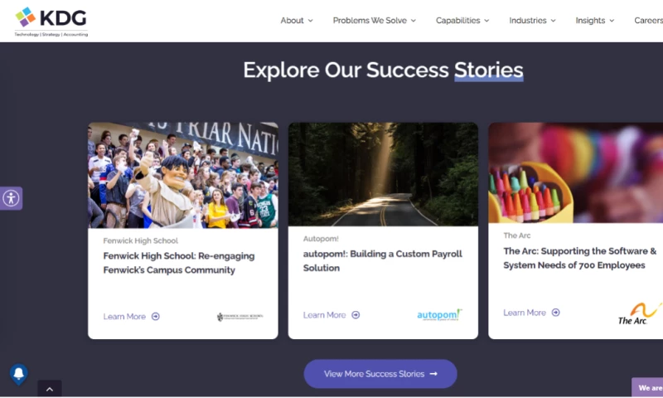Open the Fenwick High School story title

pos(178,263)
